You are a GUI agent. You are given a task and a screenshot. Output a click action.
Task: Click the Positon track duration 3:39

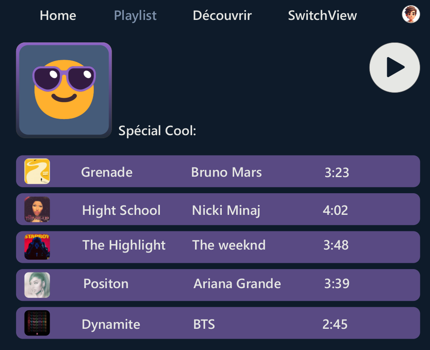point(337,283)
